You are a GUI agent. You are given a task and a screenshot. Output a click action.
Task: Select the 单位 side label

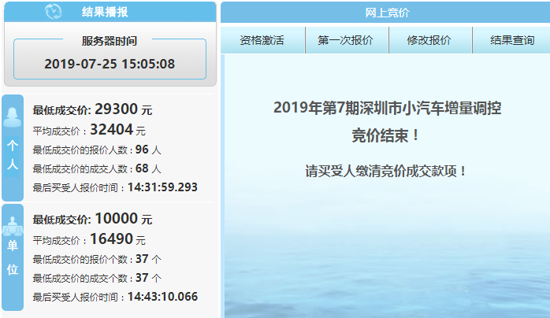click(13, 257)
